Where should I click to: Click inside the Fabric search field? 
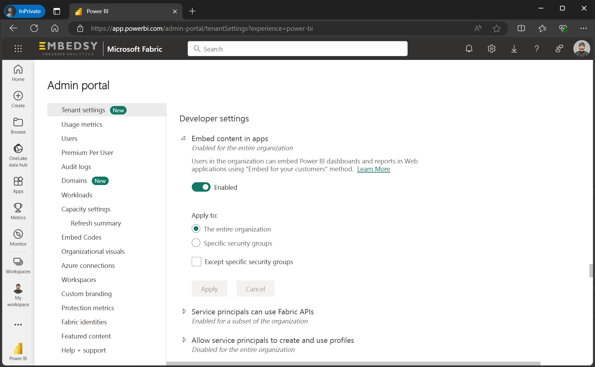pyautogui.click(x=297, y=49)
